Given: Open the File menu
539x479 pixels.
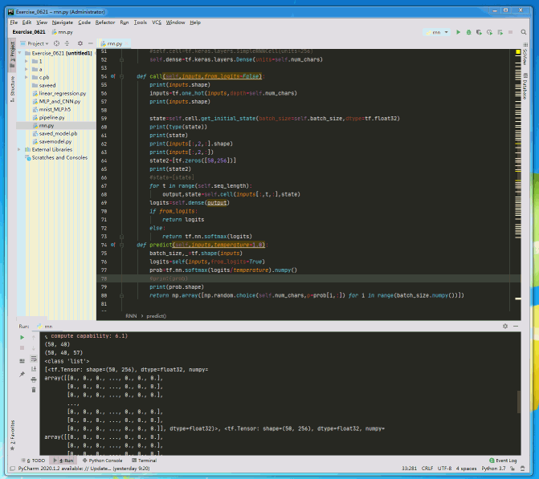Looking at the screenshot, I should (x=14, y=22).
